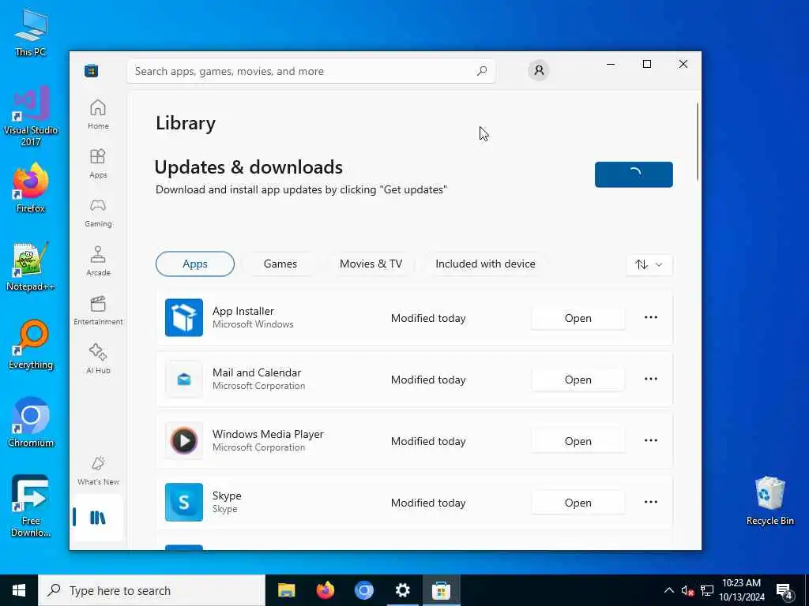Open the notification center icon
Image resolution: width=809 pixels, height=606 pixels.
(785, 590)
